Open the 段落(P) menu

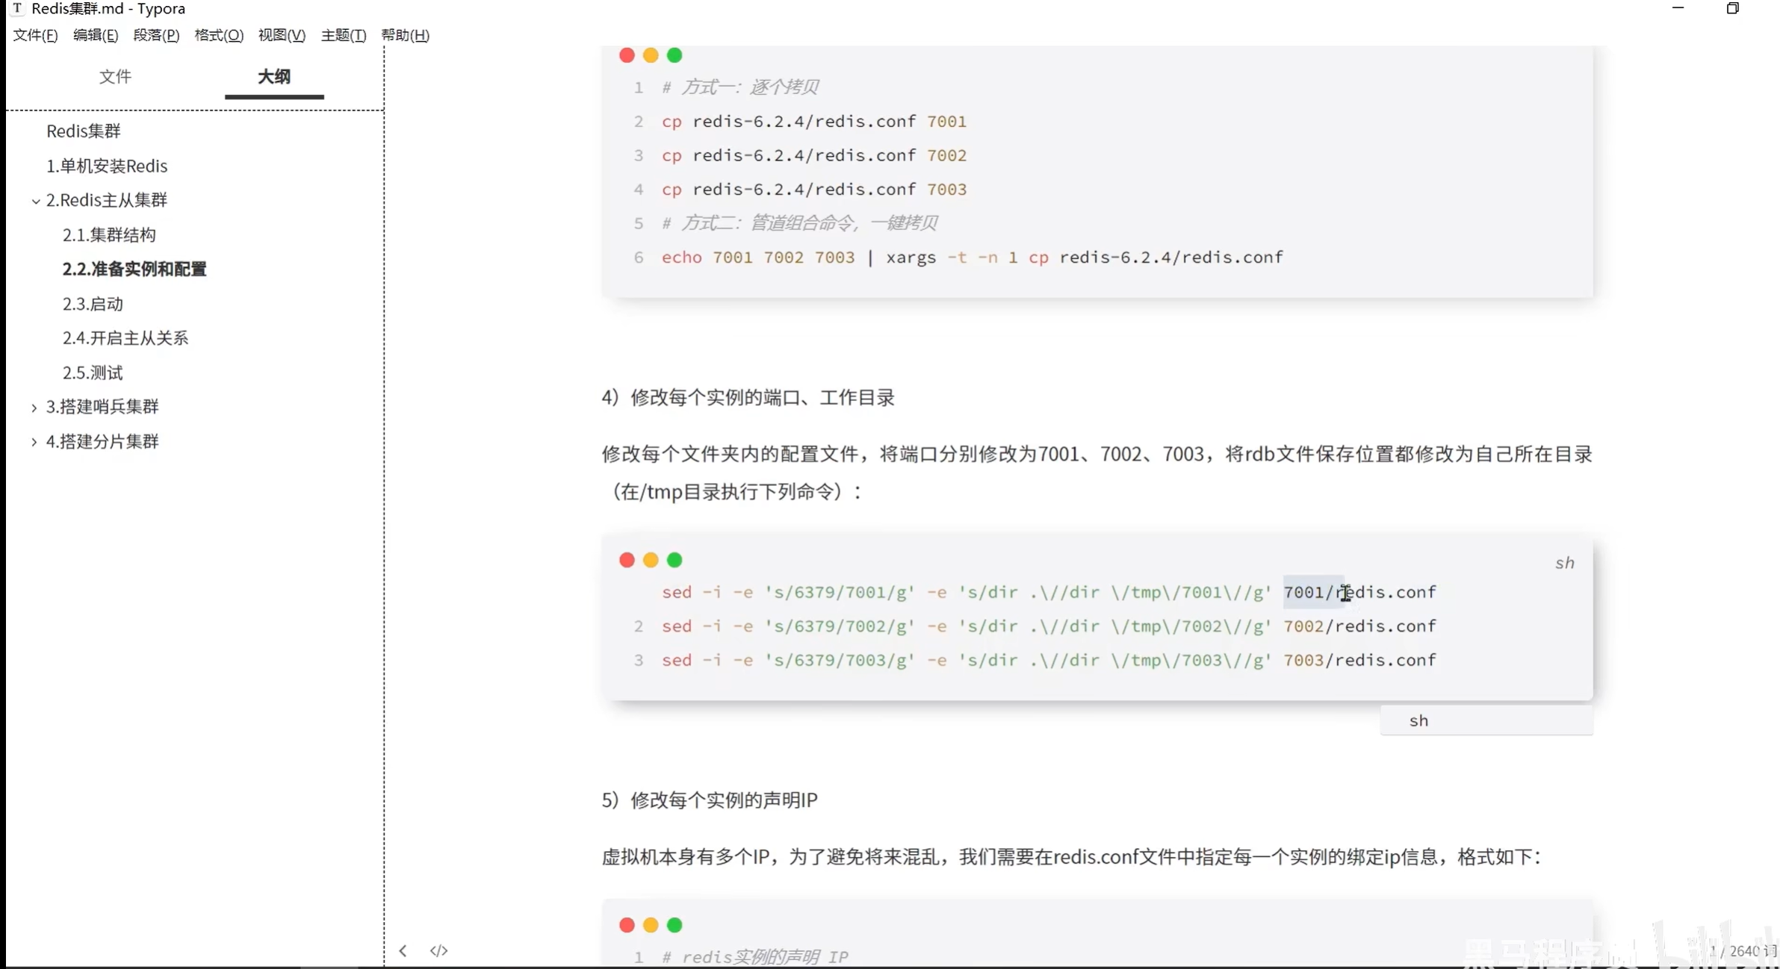click(156, 35)
